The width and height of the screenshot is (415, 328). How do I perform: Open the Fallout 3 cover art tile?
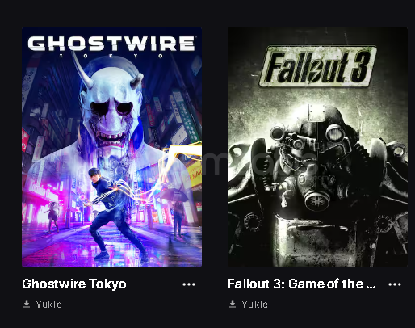317,147
